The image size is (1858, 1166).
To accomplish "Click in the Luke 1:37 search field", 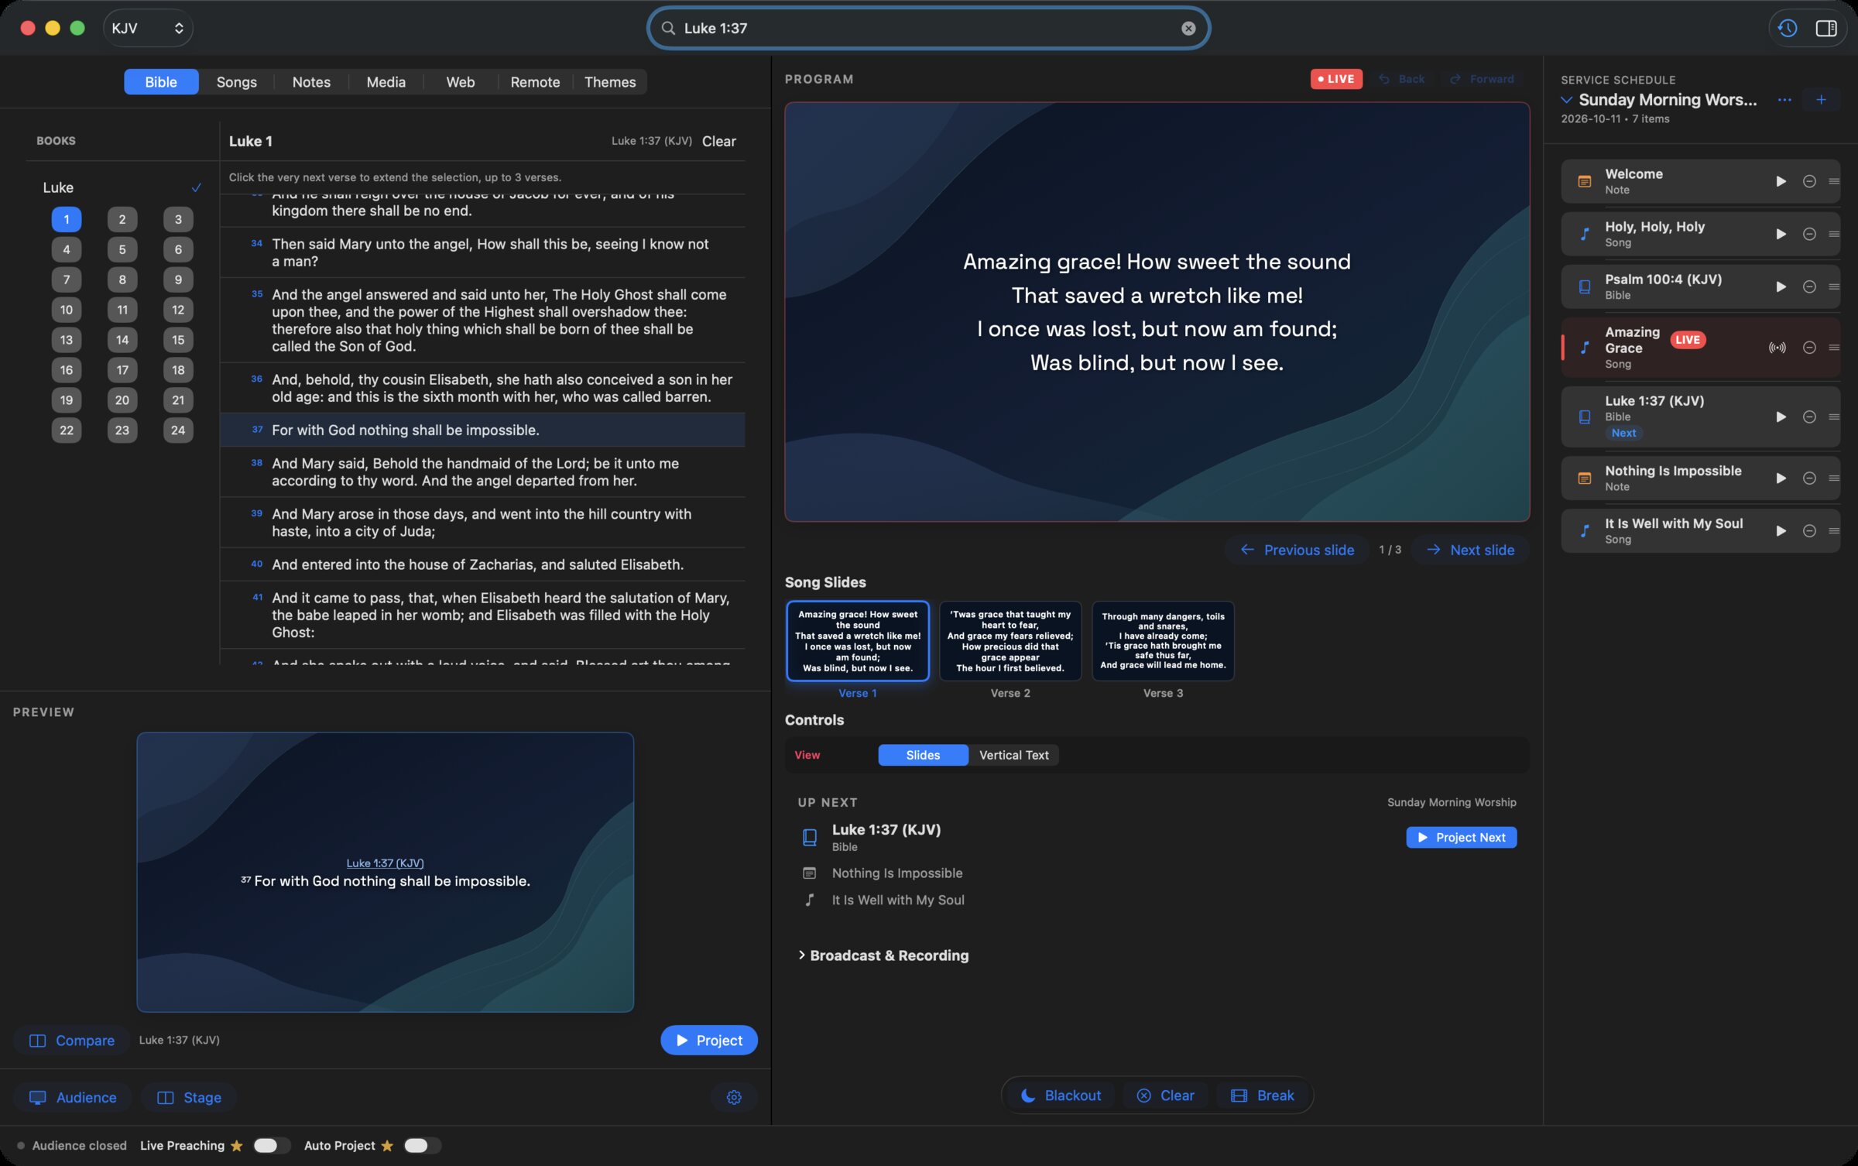I will click(x=927, y=28).
